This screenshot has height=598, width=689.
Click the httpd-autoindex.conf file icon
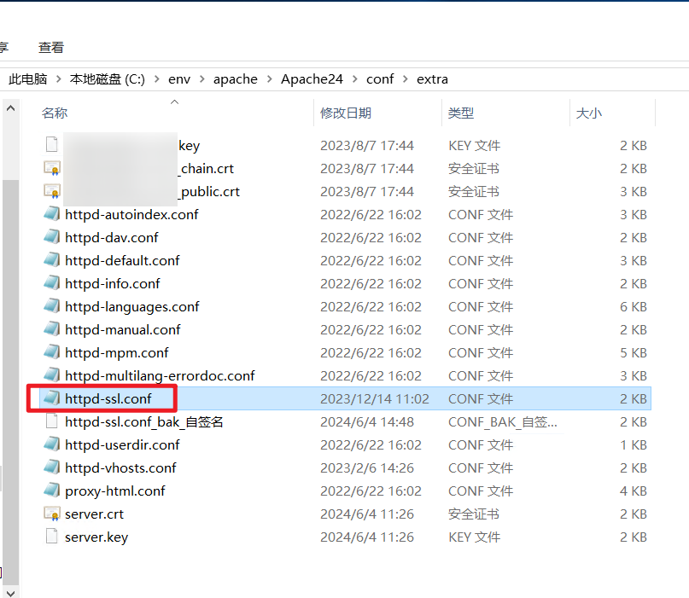pos(52,214)
